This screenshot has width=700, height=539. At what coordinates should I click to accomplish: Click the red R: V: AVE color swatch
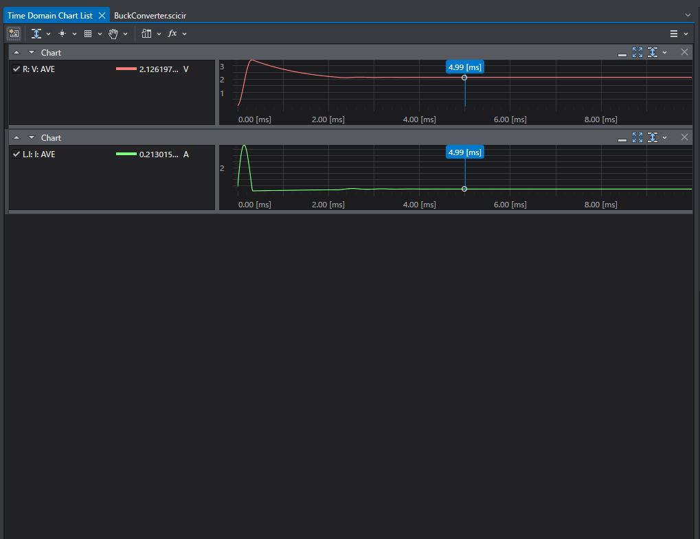point(126,69)
